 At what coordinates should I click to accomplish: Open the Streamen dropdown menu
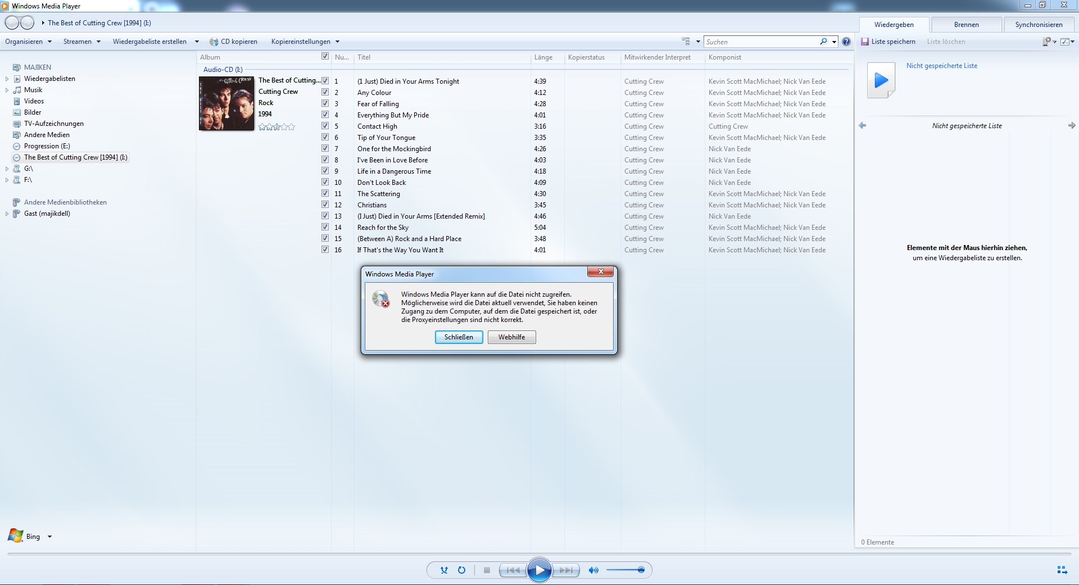(82, 42)
